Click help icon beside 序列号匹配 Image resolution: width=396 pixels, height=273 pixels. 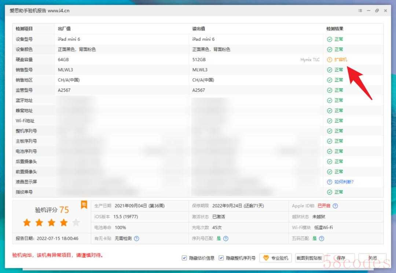tap(226, 239)
